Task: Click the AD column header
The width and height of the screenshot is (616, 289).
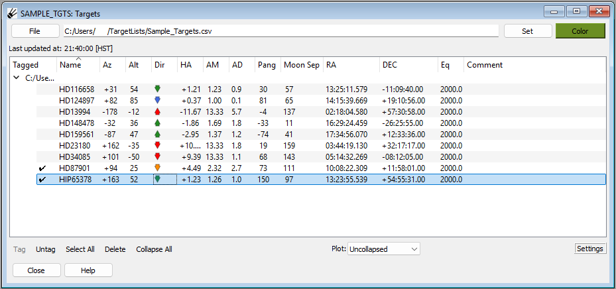Action: click(242, 65)
